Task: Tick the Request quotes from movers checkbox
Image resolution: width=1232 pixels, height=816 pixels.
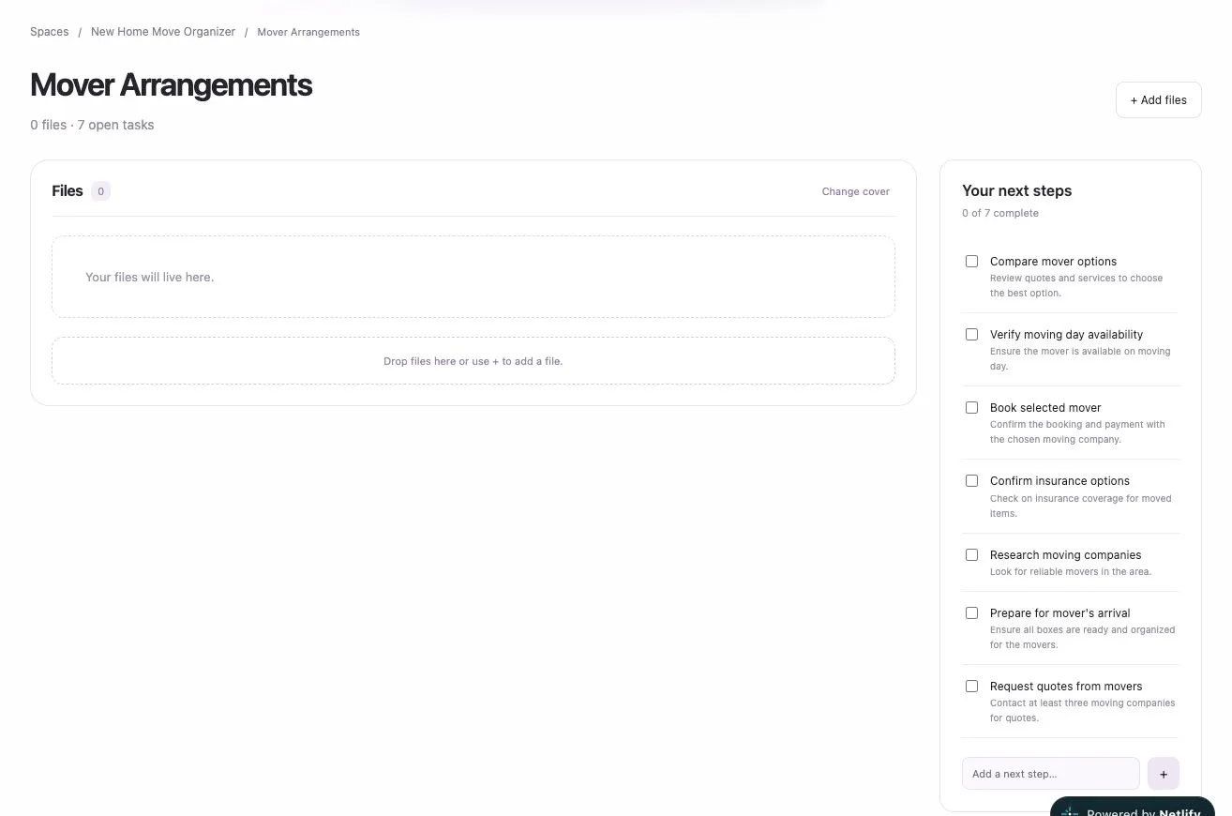Action: pos(971,687)
